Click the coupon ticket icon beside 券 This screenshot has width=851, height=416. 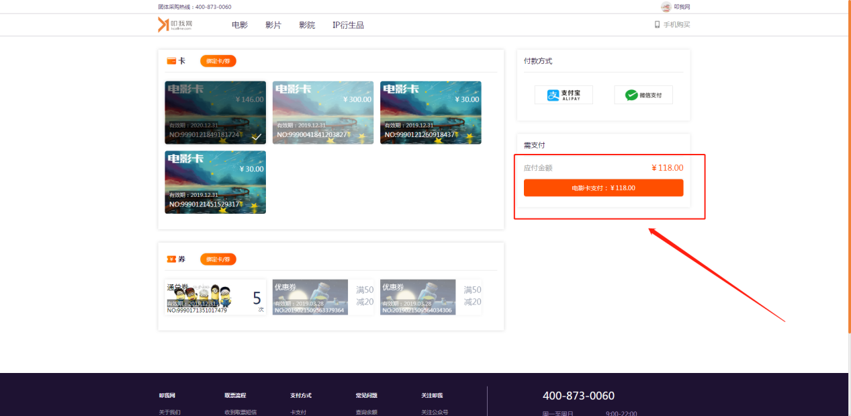tap(171, 259)
